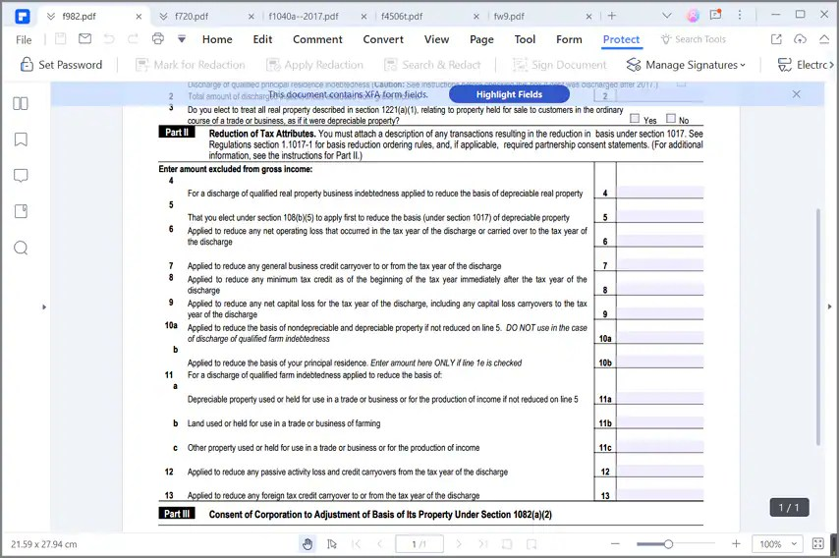Open the page thumbnails panel in sidebar
Image resolution: width=839 pixels, height=558 pixels.
point(20,104)
